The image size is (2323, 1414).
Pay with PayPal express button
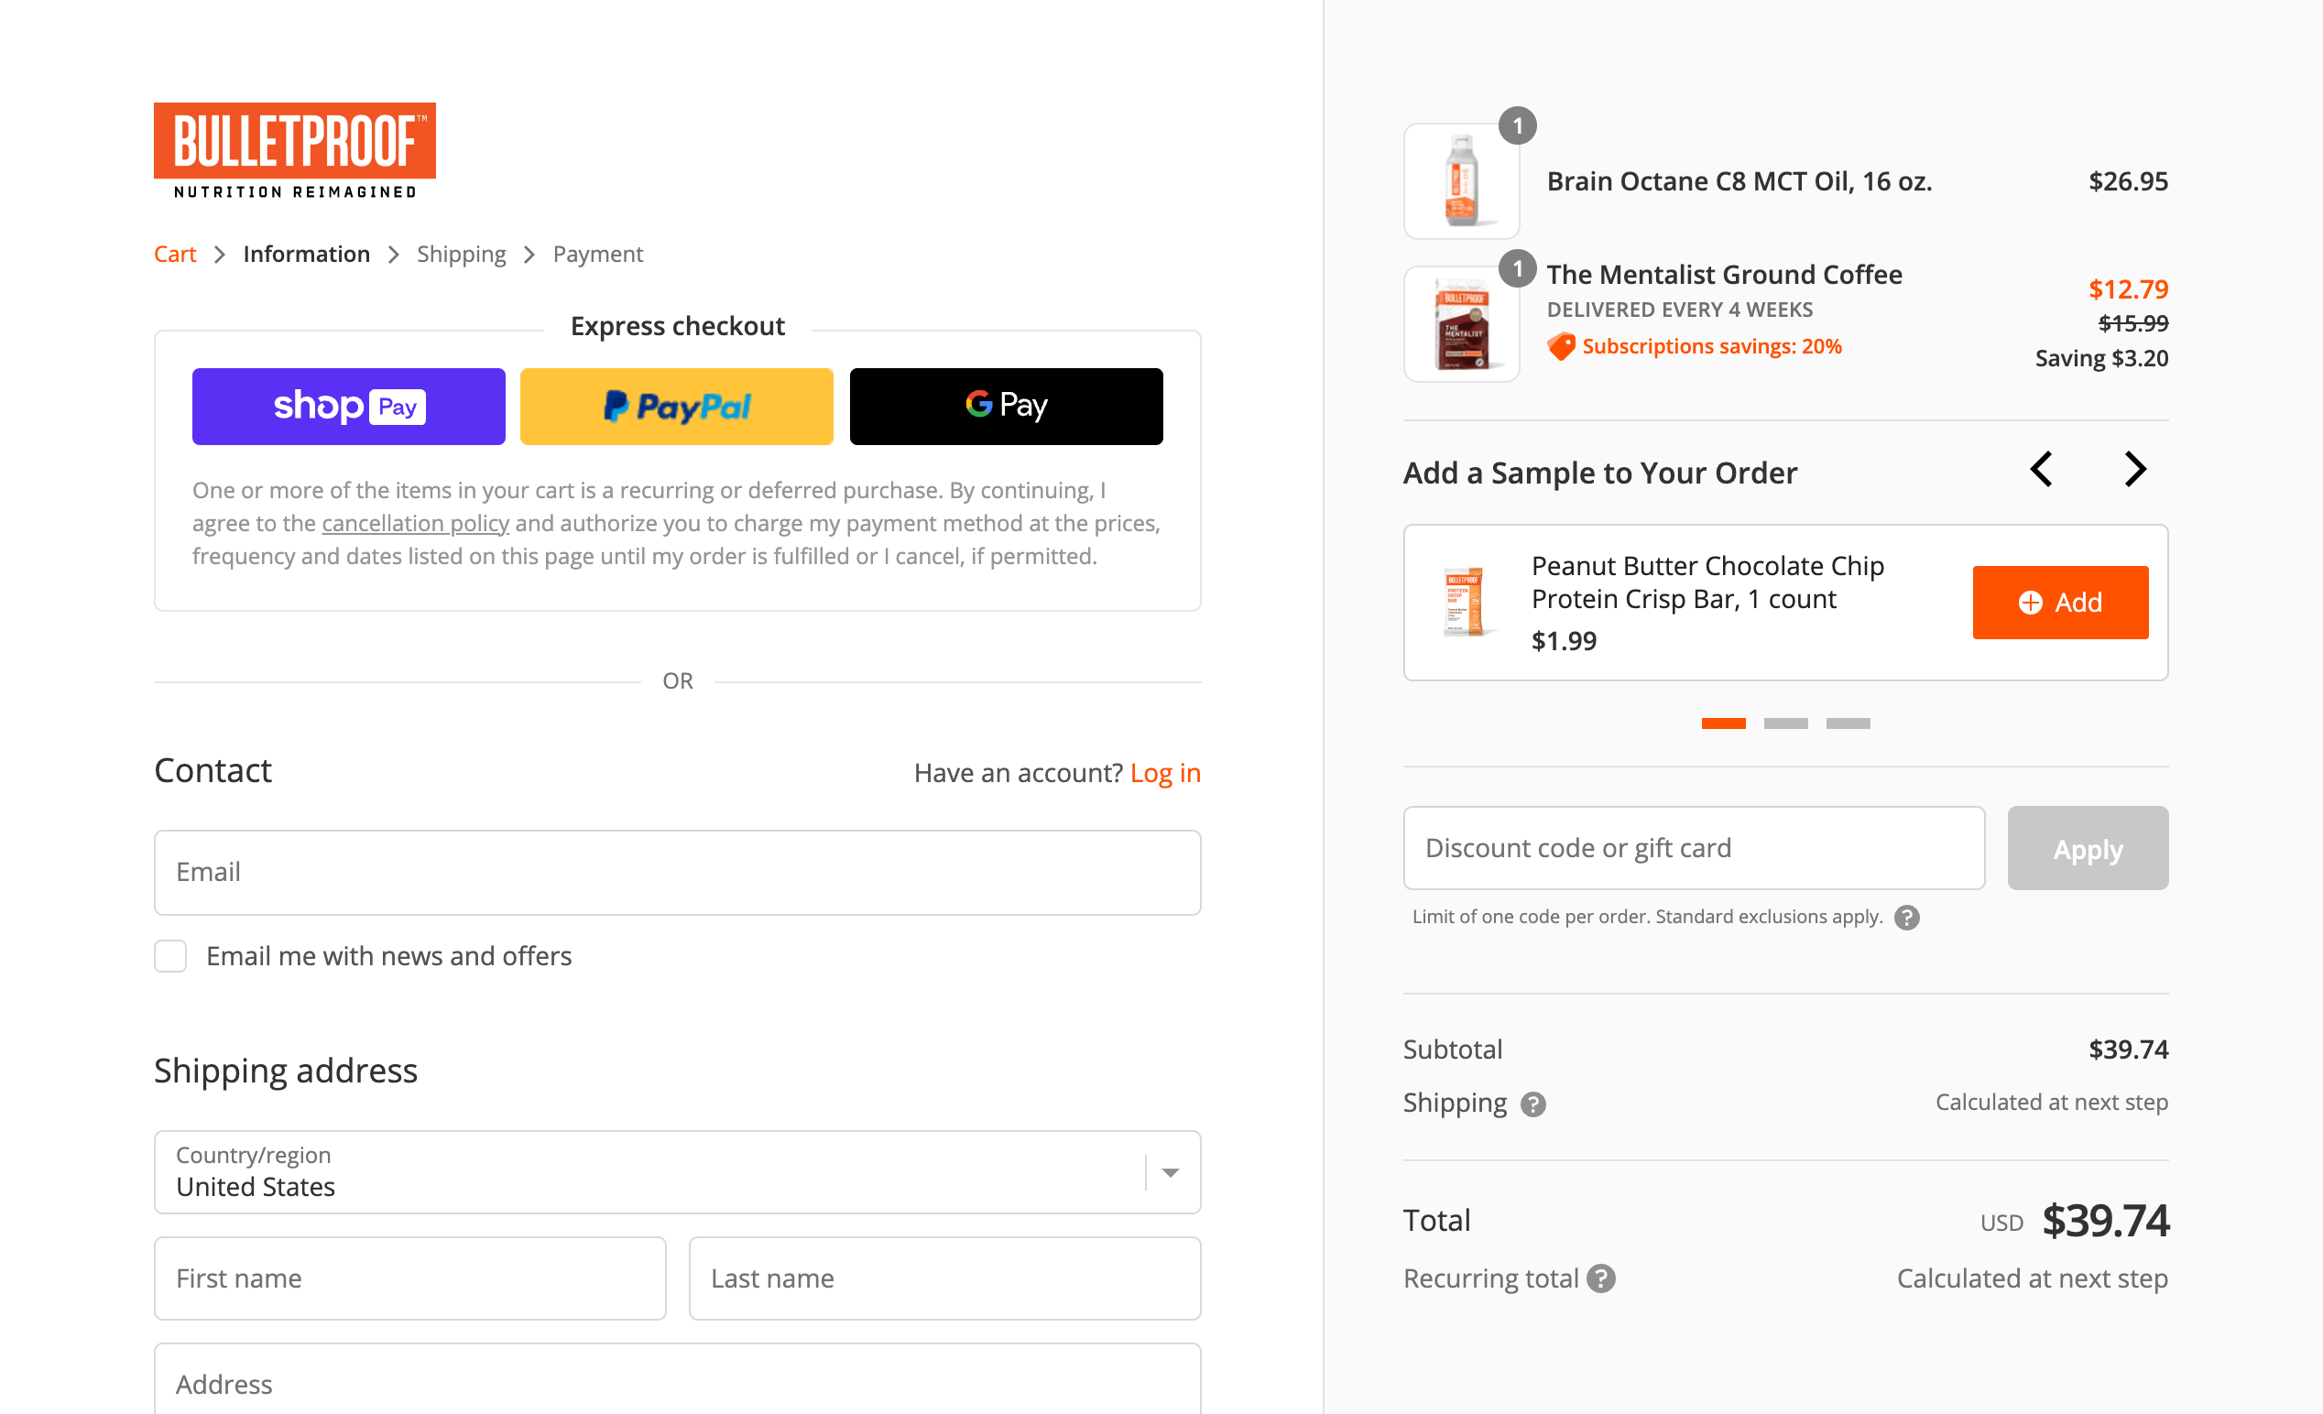click(677, 407)
